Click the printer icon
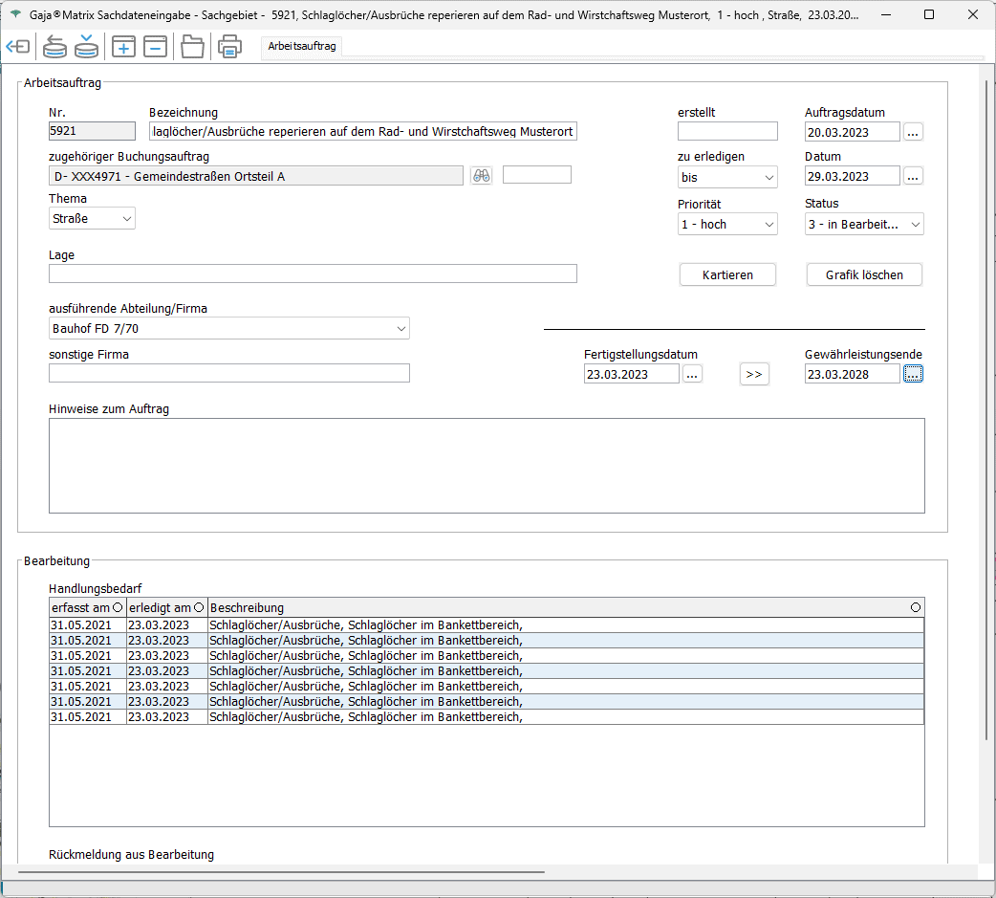996x898 pixels. pyautogui.click(x=229, y=46)
